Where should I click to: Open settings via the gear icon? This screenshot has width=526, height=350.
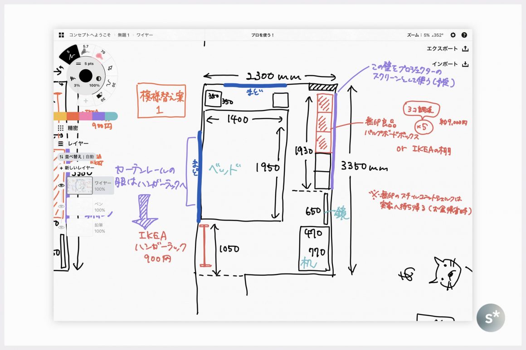coord(453,35)
